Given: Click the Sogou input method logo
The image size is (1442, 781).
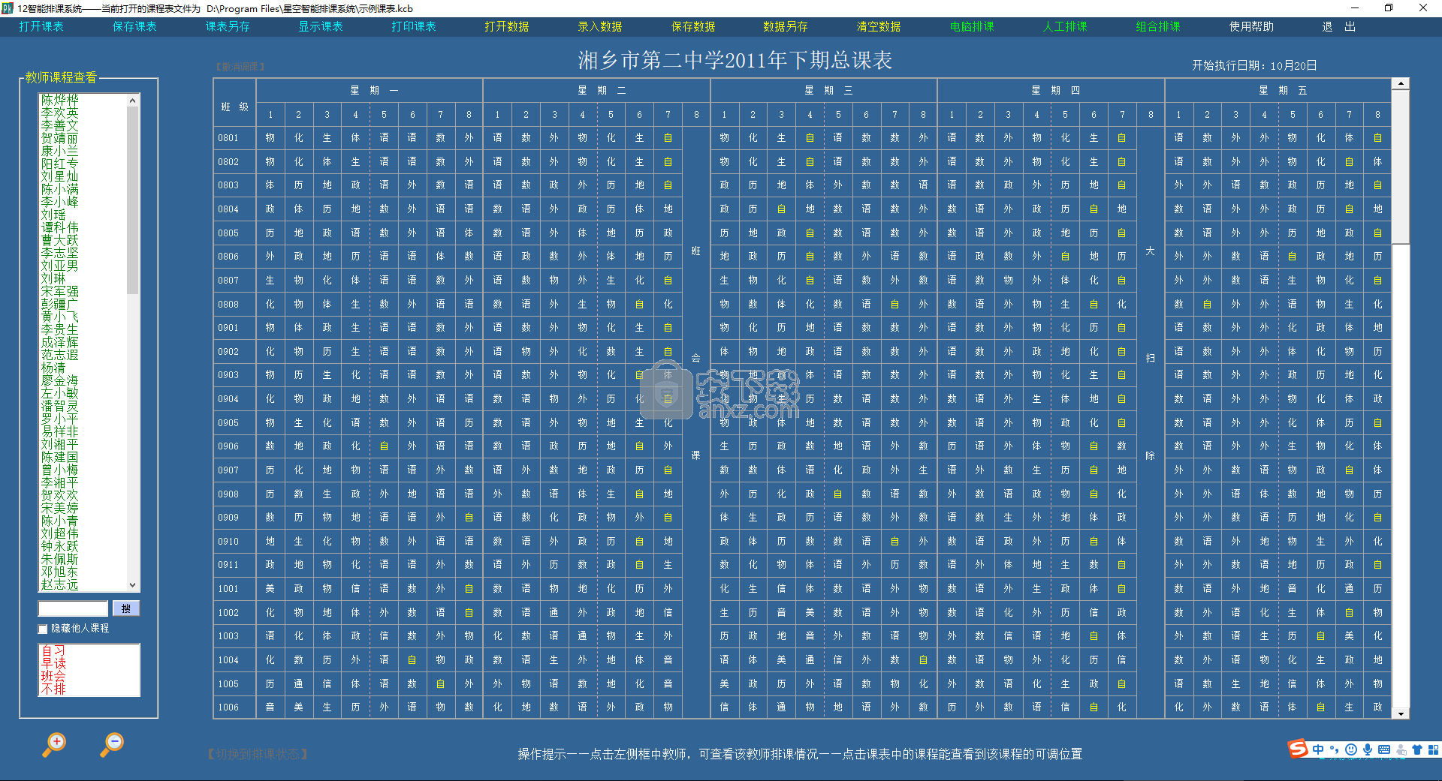Looking at the screenshot, I should [1298, 749].
